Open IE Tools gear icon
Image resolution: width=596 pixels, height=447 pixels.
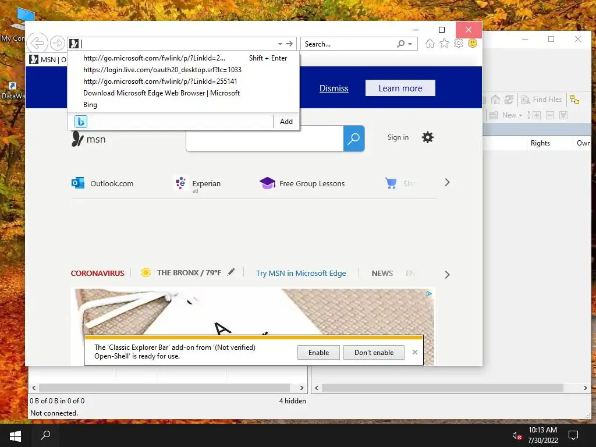459,43
